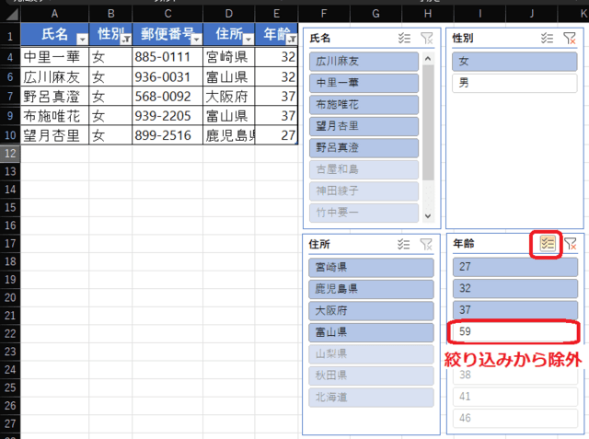Click multi-select icon in 性別 slicer
The width and height of the screenshot is (589, 439).
coord(548,38)
